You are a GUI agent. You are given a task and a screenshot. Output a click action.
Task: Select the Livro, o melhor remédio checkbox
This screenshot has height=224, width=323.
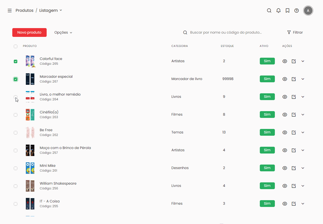coord(16,97)
